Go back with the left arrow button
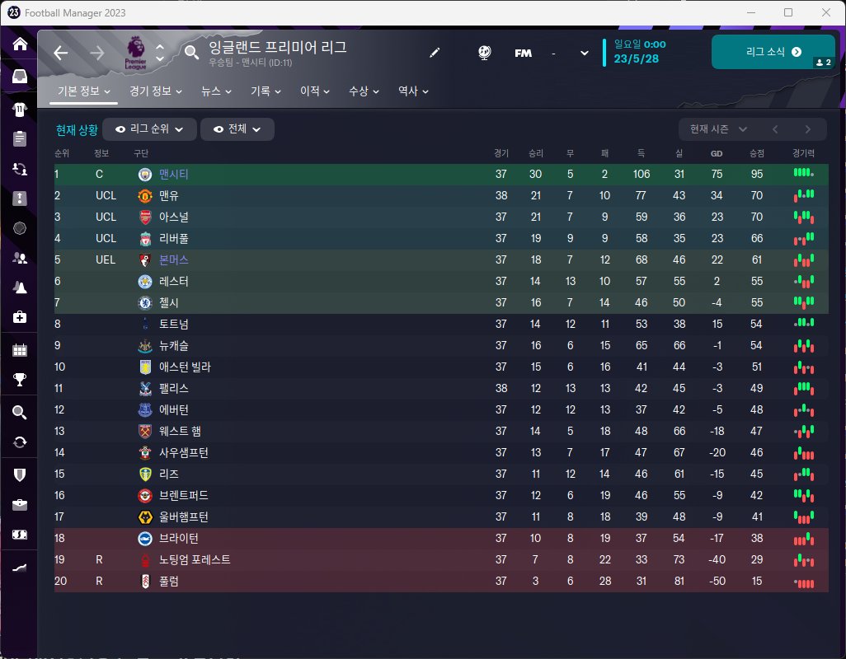 click(x=61, y=53)
